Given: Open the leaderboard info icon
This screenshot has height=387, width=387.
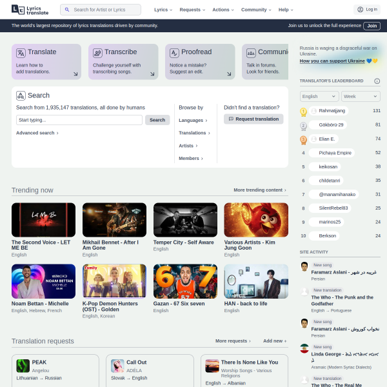Looking at the screenshot, I should click(x=377, y=81).
